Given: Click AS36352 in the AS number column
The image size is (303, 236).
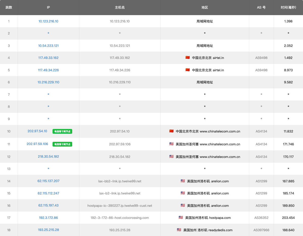Looking at the screenshot, I should pyautogui.click(x=261, y=218).
